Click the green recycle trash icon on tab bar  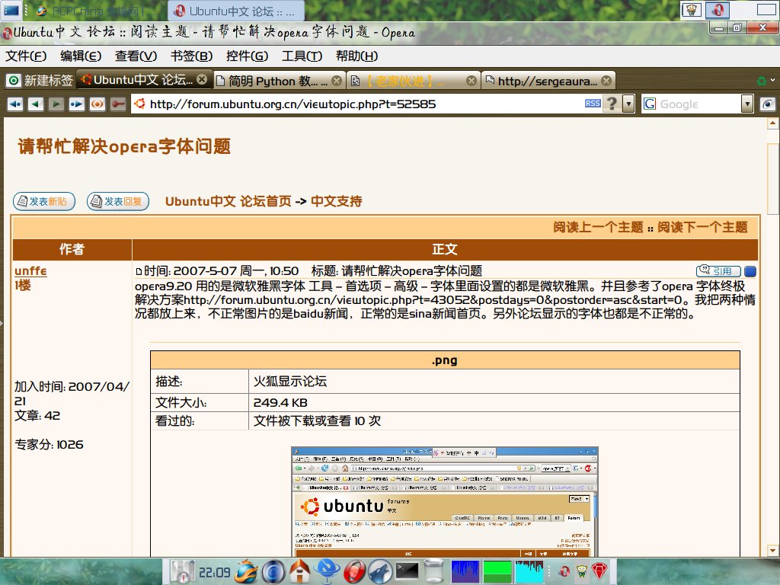(x=761, y=81)
